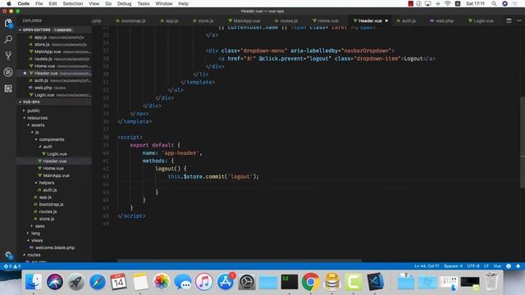Open Finder from the Dock
525x295 pixels.
pyautogui.click(x=33, y=282)
